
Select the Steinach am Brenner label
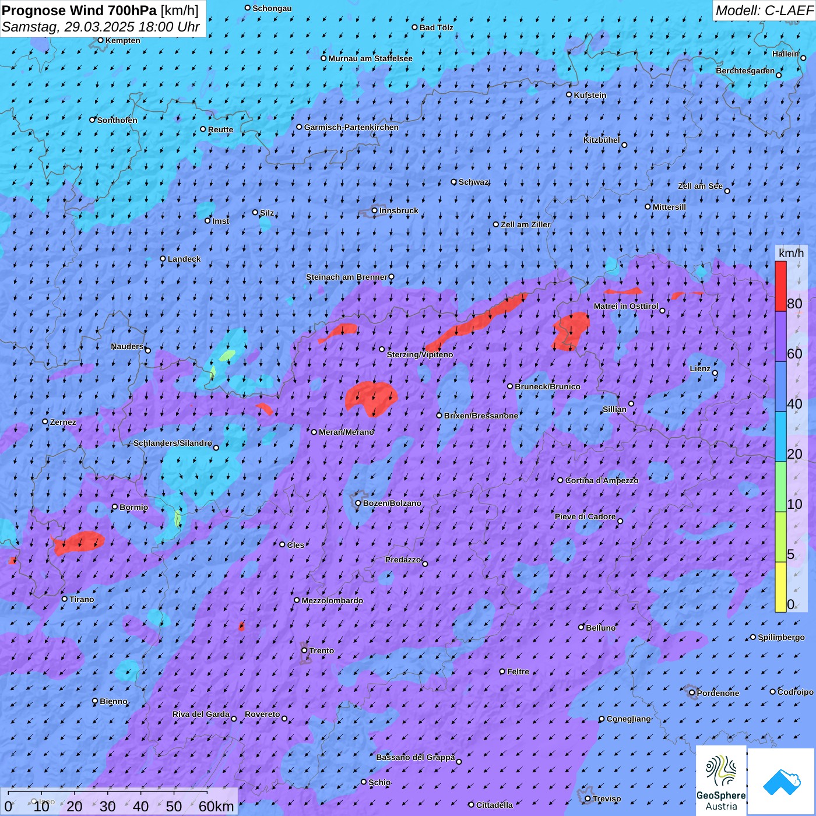pos(346,277)
